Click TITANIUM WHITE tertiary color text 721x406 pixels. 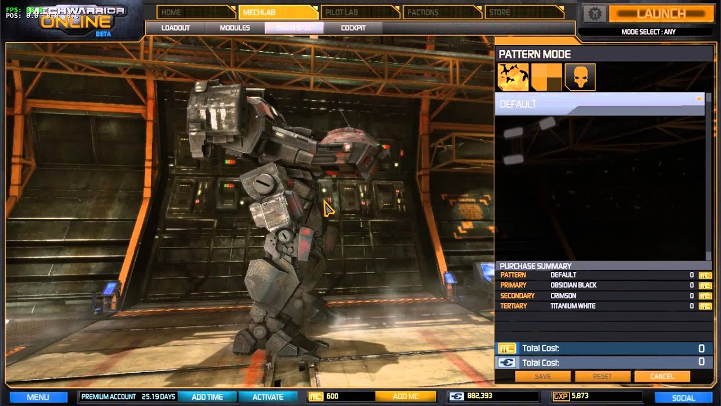(573, 306)
